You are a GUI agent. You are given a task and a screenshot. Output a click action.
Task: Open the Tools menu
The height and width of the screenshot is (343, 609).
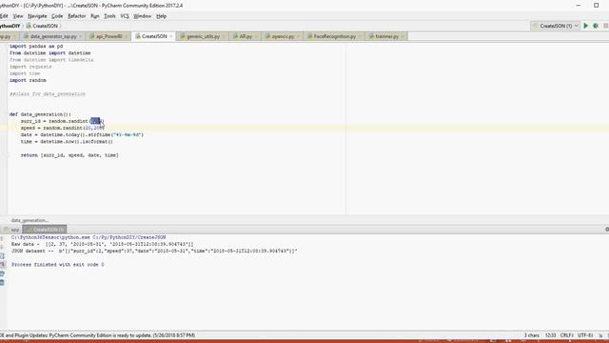pyautogui.click(x=109, y=16)
